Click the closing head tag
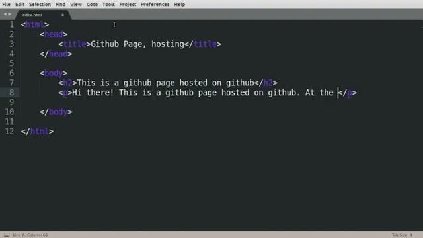The height and width of the screenshot is (238, 423). tap(56, 54)
